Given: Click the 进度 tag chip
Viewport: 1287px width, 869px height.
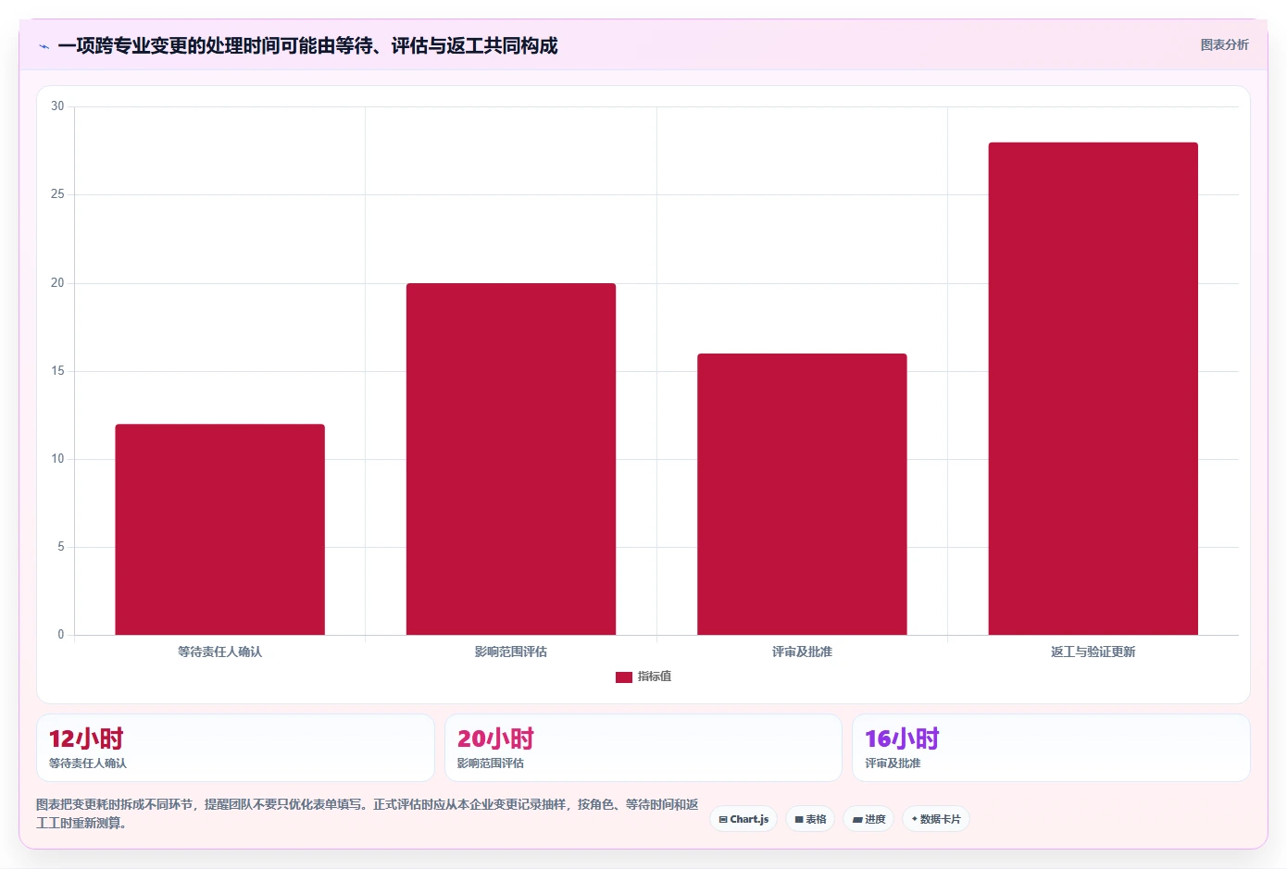Looking at the screenshot, I should (868, 819).
